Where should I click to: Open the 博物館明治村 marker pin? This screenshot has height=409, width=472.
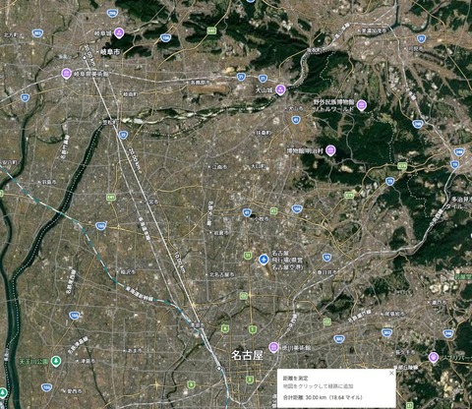click(x=331, y=150)
